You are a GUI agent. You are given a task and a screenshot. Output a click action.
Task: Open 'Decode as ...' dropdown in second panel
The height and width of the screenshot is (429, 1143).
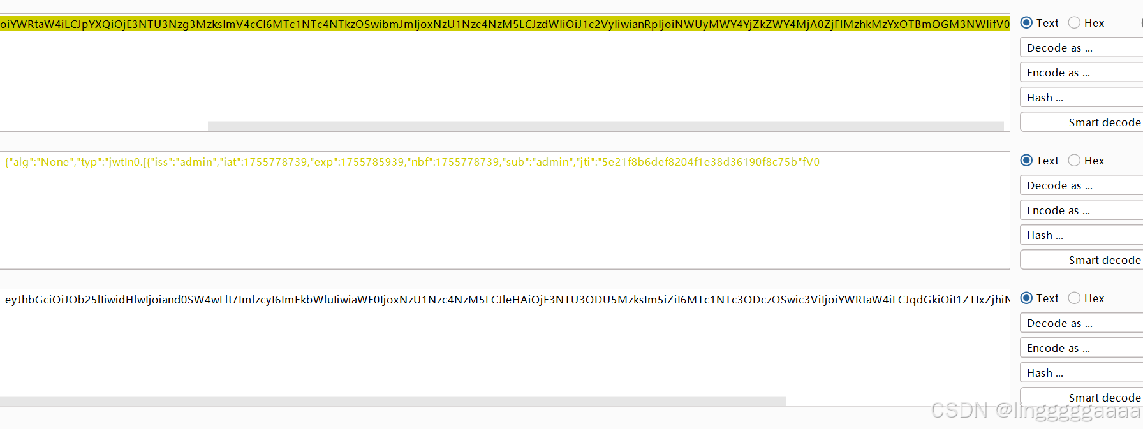(x=1082, y=185)
